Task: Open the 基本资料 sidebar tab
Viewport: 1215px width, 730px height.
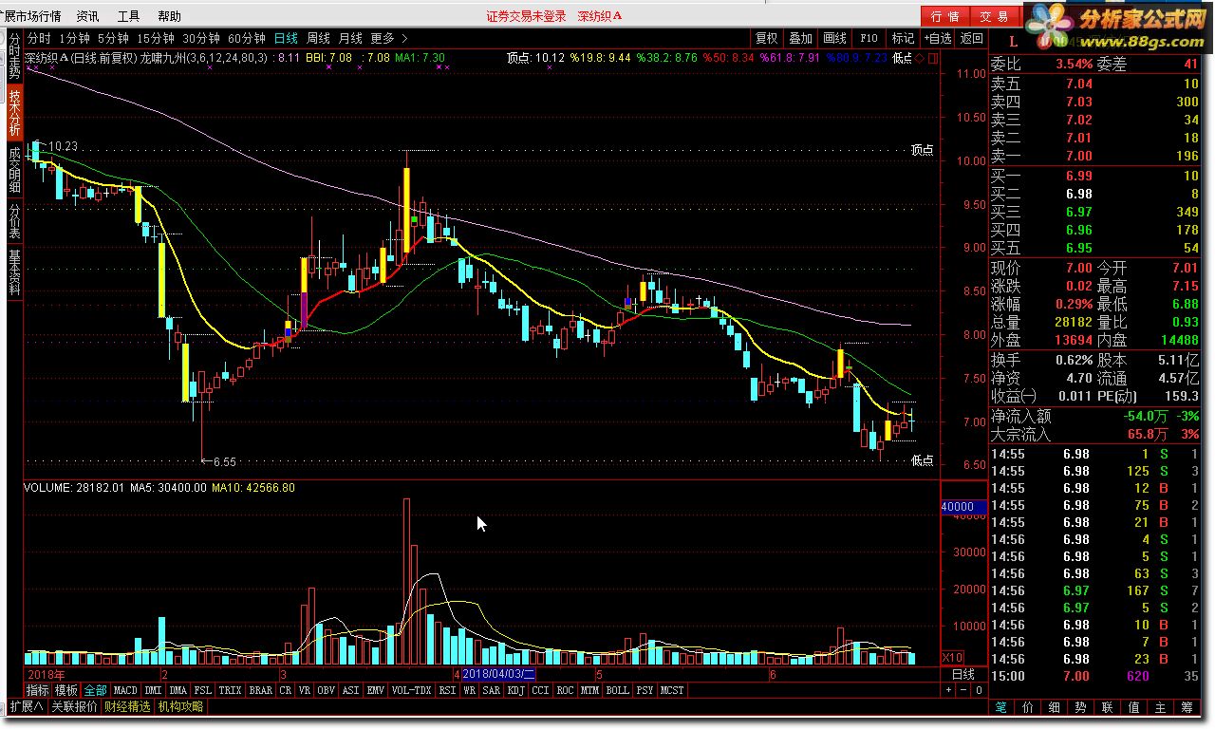Action: [x=14, y=273]
